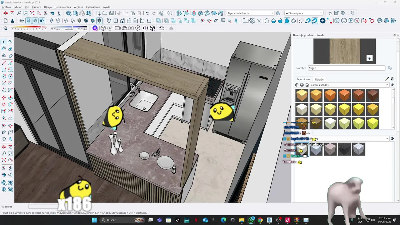The width and height of the screenshot is (400, 225).
Task: Toggle shadows on or off
Action: (5, 28)
